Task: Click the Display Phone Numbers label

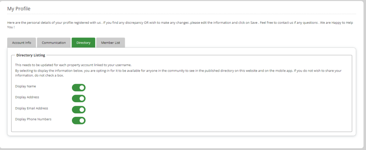Action: click(33, 119)
